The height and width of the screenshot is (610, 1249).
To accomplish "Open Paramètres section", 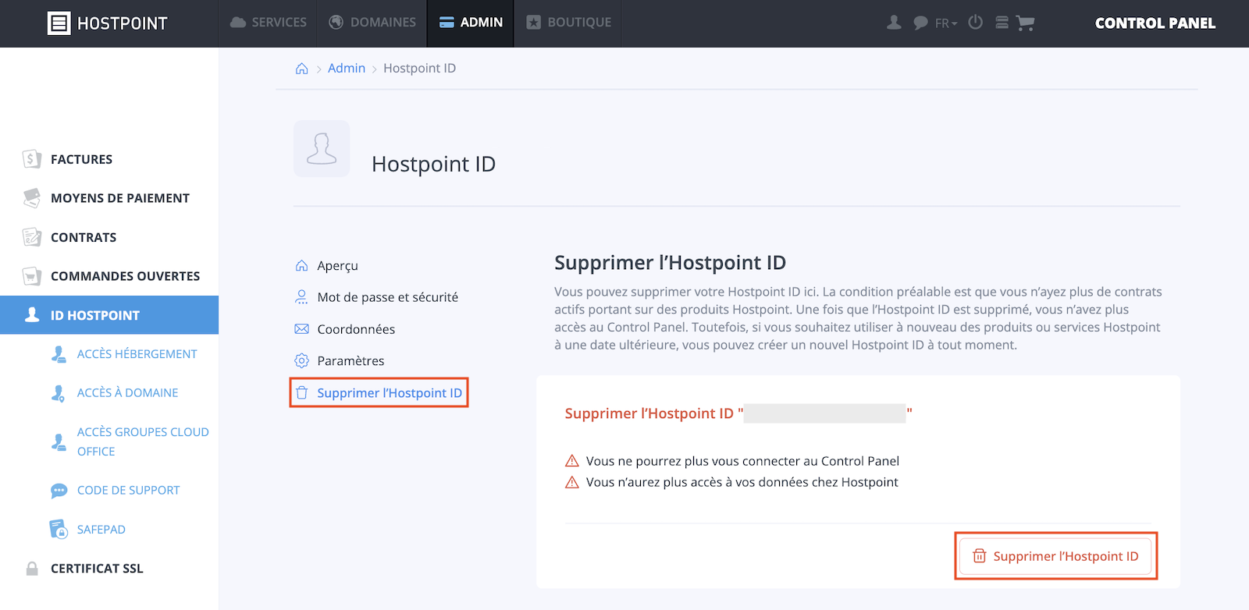I will click(x=351, y=360).
